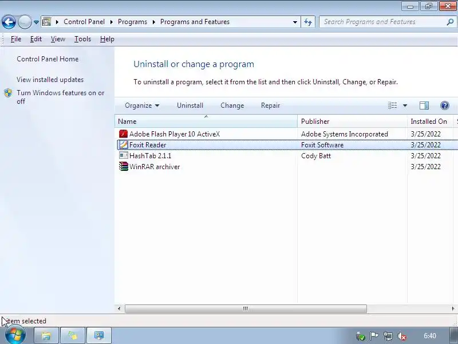Select Programs in the breadcrumb
458x344 pixels.
(x=132, y=22)
